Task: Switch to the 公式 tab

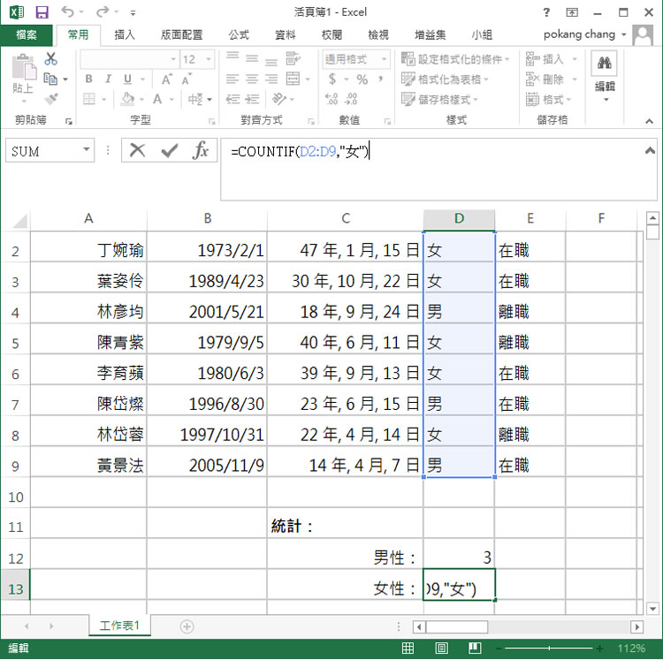Action: (x=239, y=34)
